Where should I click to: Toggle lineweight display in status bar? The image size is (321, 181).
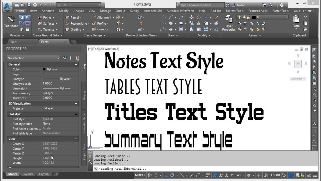[x=208, y=175]
